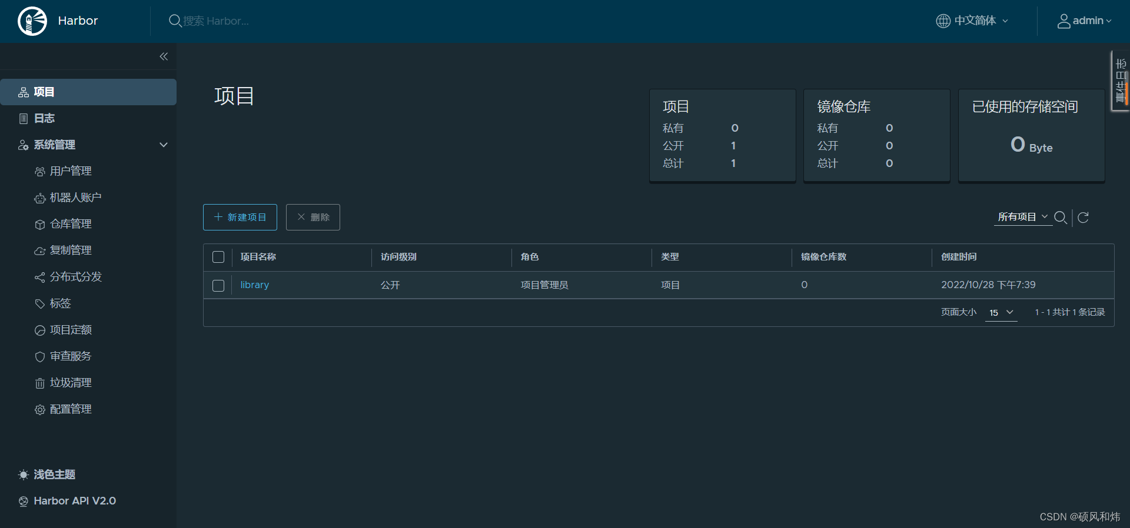
Task: Open the admin account dropdown
Action: click(1085, 21)
